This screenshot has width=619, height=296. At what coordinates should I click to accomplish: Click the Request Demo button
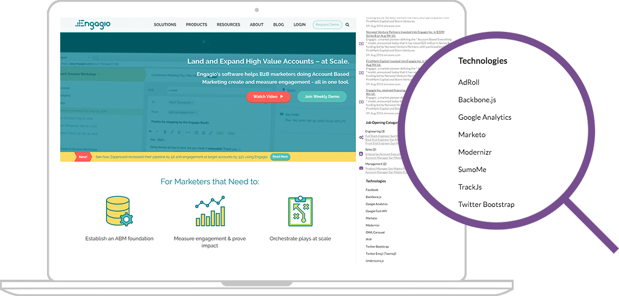click(328, 25)
